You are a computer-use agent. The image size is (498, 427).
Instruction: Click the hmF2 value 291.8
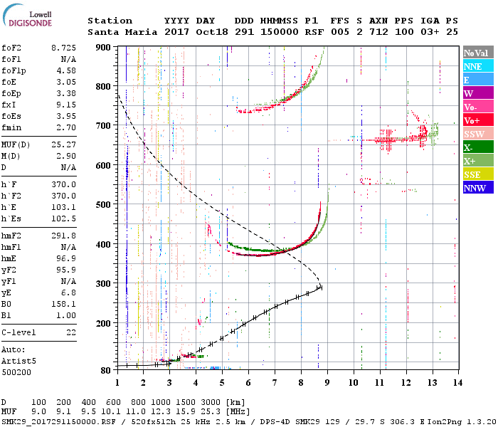[x=63, y=236]
